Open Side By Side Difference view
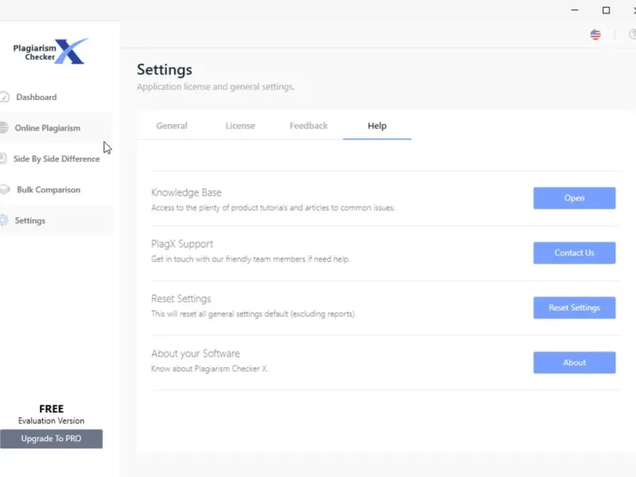The image size is (636, 477). pos(56,159)
